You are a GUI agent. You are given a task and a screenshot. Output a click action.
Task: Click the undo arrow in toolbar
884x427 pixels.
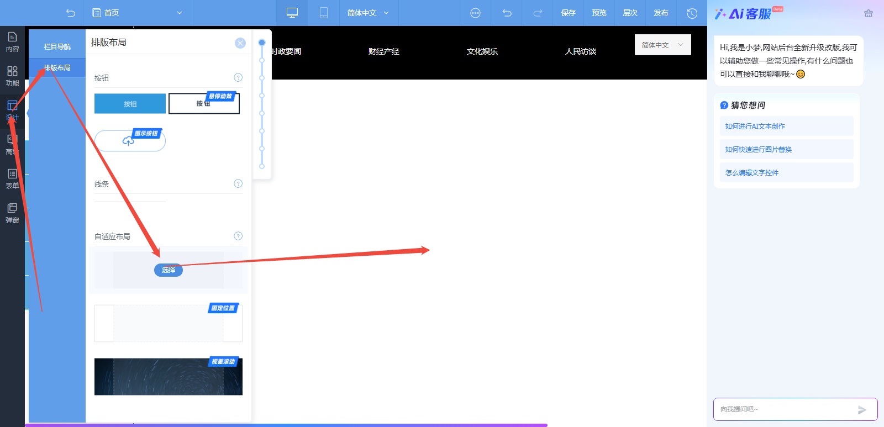(x=507, y=13)
